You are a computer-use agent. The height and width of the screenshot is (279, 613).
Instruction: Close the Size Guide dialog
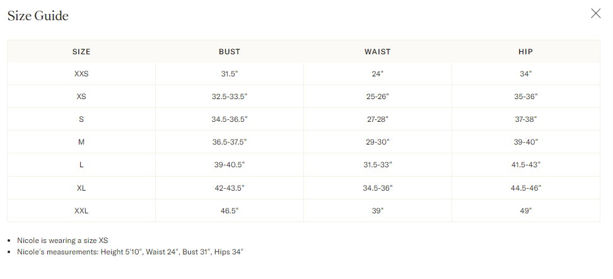[595, 14]
